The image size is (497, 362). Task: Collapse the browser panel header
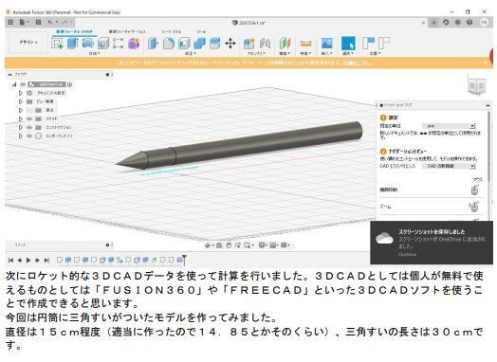pos(9,75)
